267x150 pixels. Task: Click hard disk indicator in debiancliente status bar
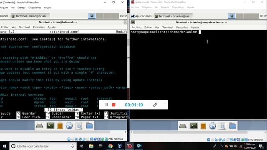click(x=209, y=140)
